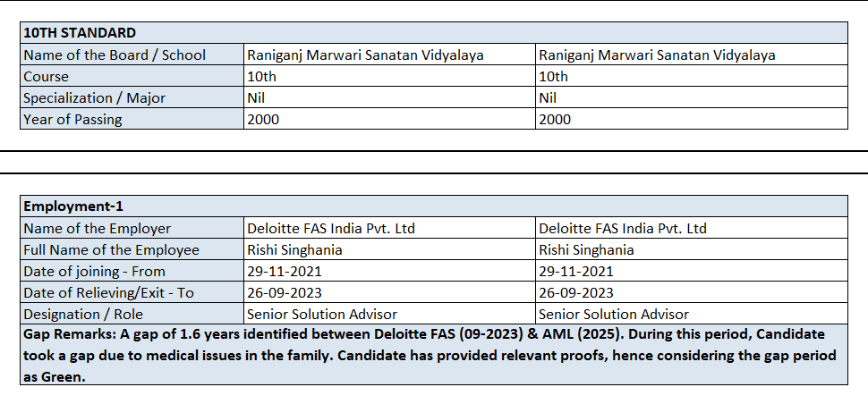Click the Gap Remarks text cell
Image resolution: width=868 pixels, height=404 pixels.
pyautogui.click(x=433, y=355)
